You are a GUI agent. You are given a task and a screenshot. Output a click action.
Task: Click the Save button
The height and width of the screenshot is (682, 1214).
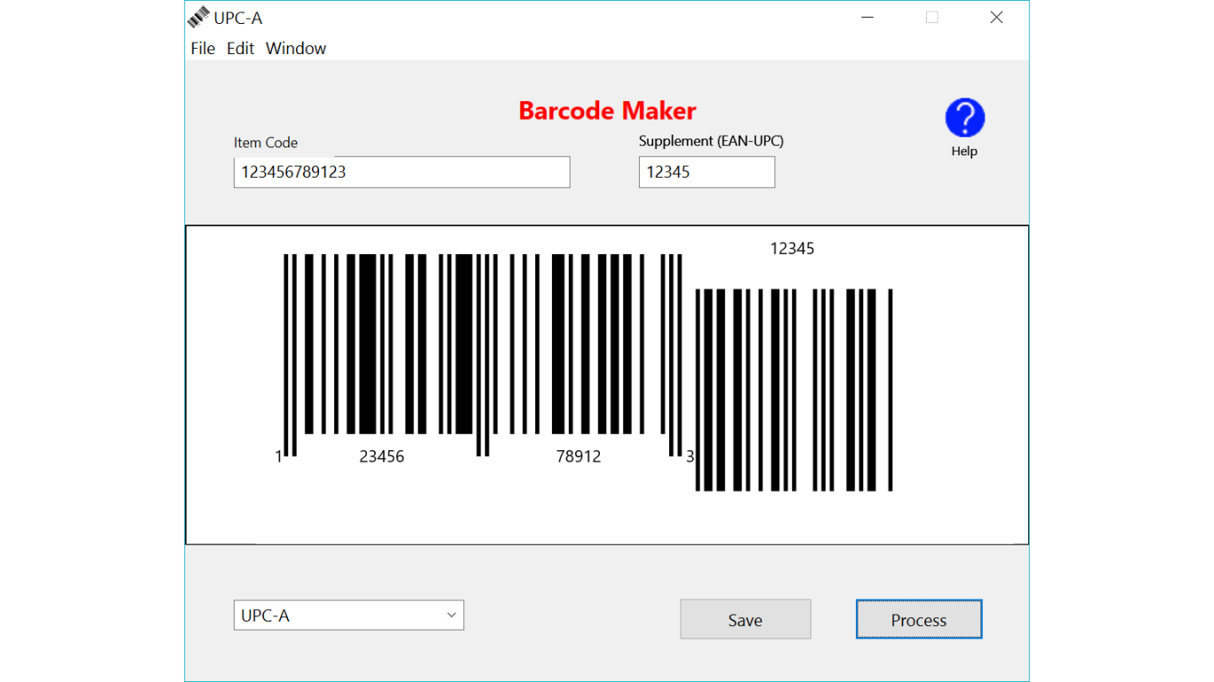point(746,620)
